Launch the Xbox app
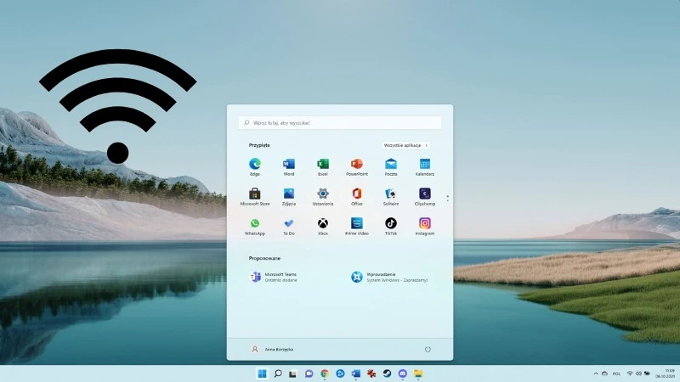 tap(323, 227)
